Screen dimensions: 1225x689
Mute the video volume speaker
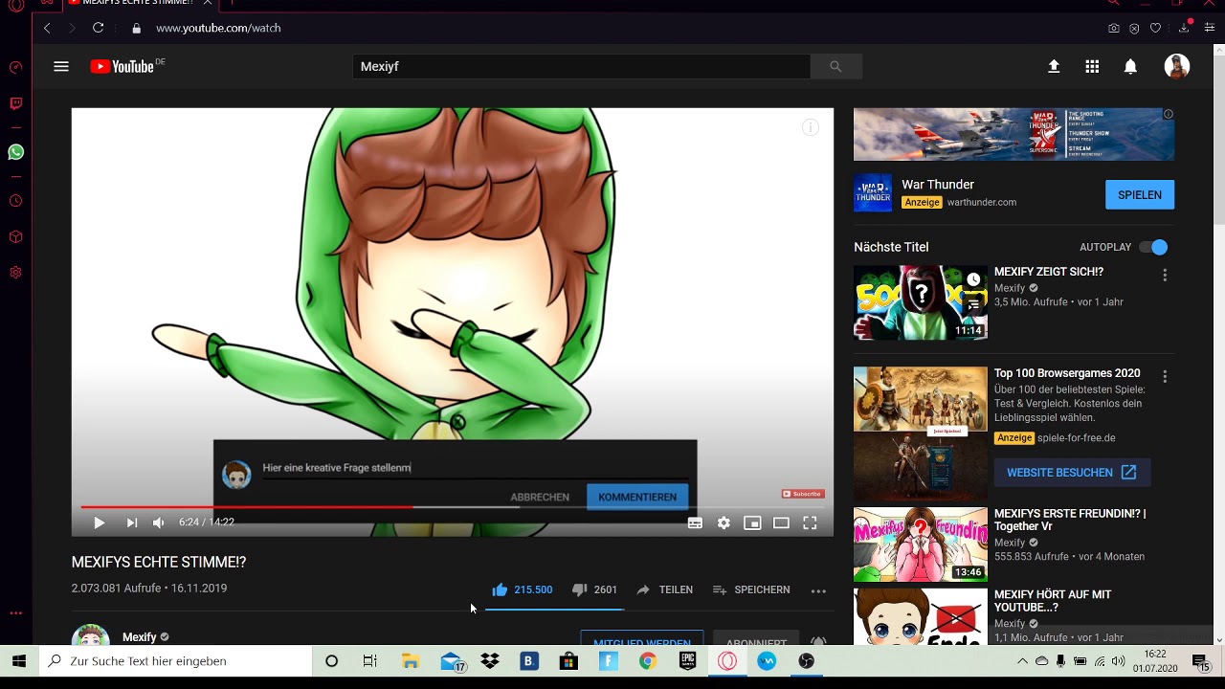[x=159, y=522]
